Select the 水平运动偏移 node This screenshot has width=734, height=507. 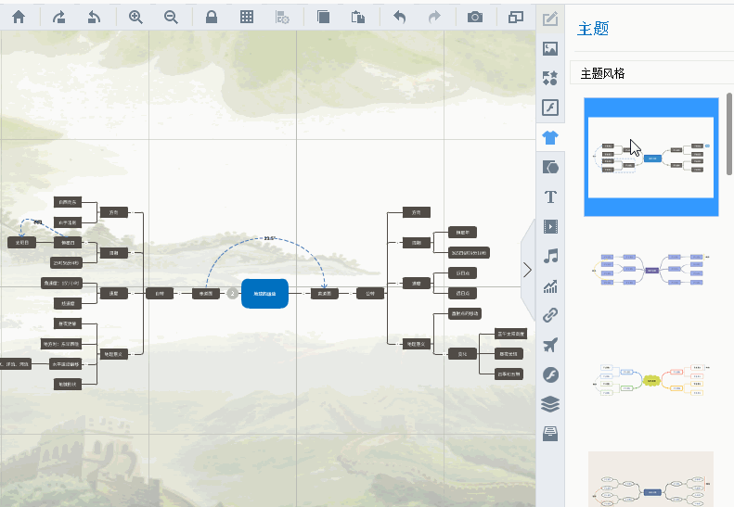[66, 364]
